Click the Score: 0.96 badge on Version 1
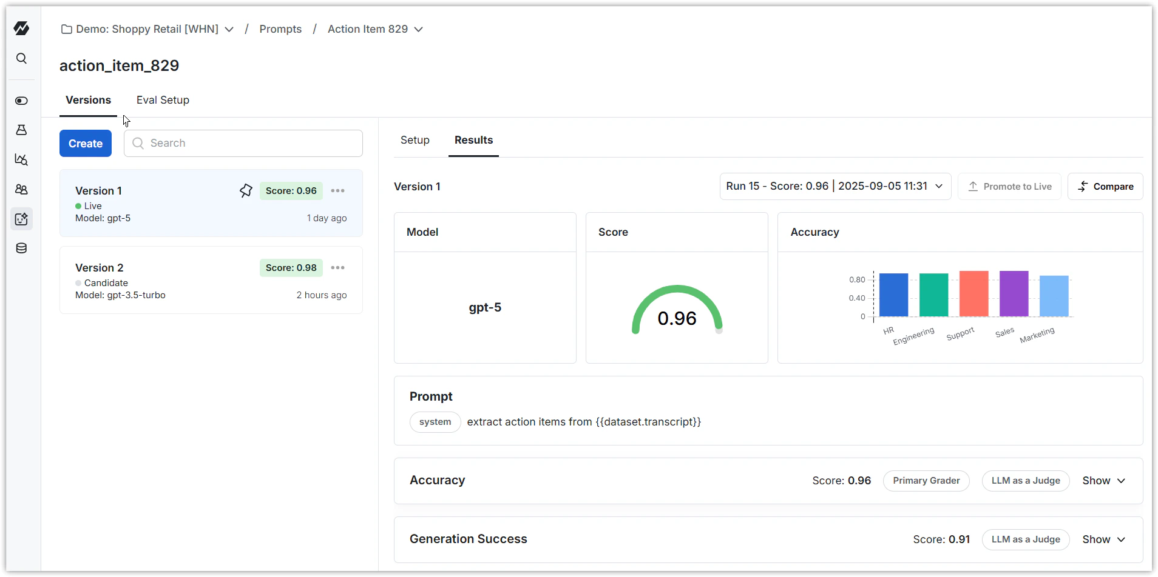 point(291,191)
